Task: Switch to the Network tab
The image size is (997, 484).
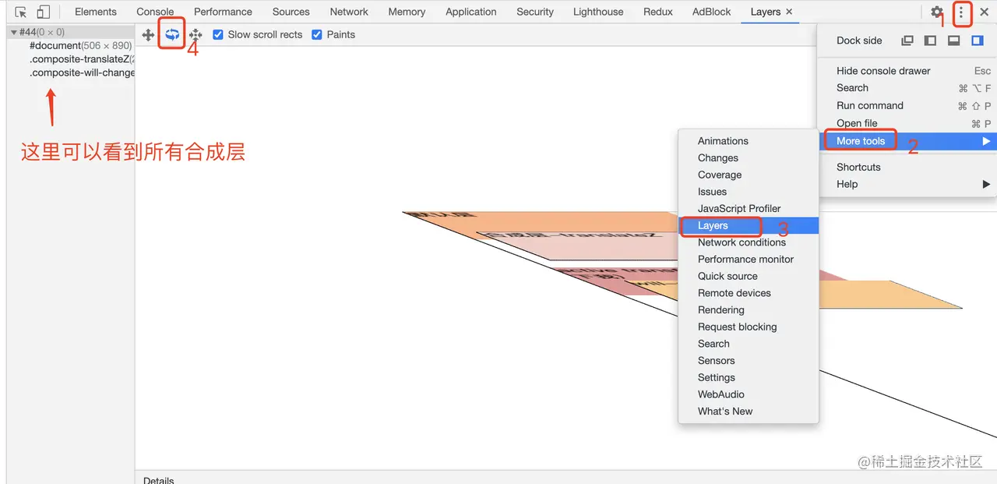Action: [x=349, y=12]
